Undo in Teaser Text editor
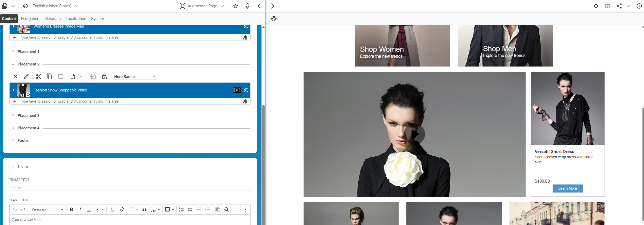The height and width of the screenshot is (225, 644). point(15,209)
